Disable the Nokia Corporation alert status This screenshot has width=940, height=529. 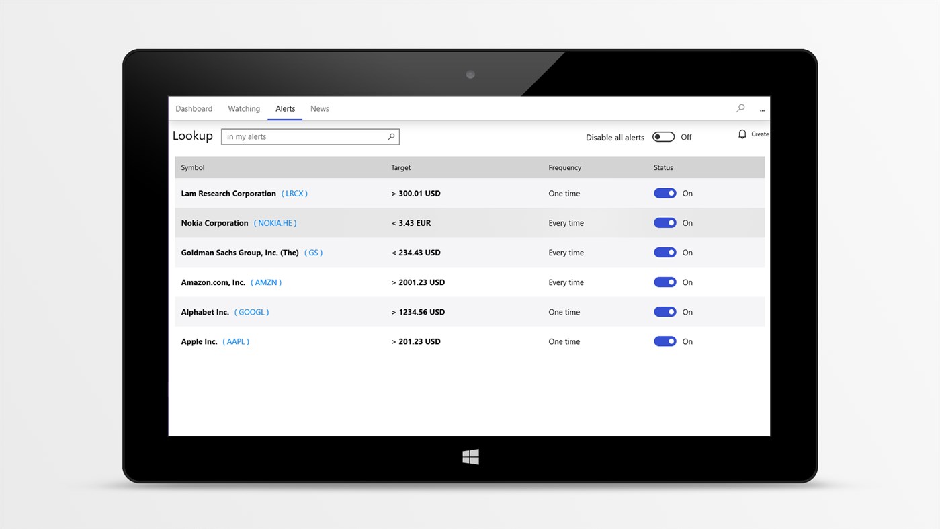point(665,222)
